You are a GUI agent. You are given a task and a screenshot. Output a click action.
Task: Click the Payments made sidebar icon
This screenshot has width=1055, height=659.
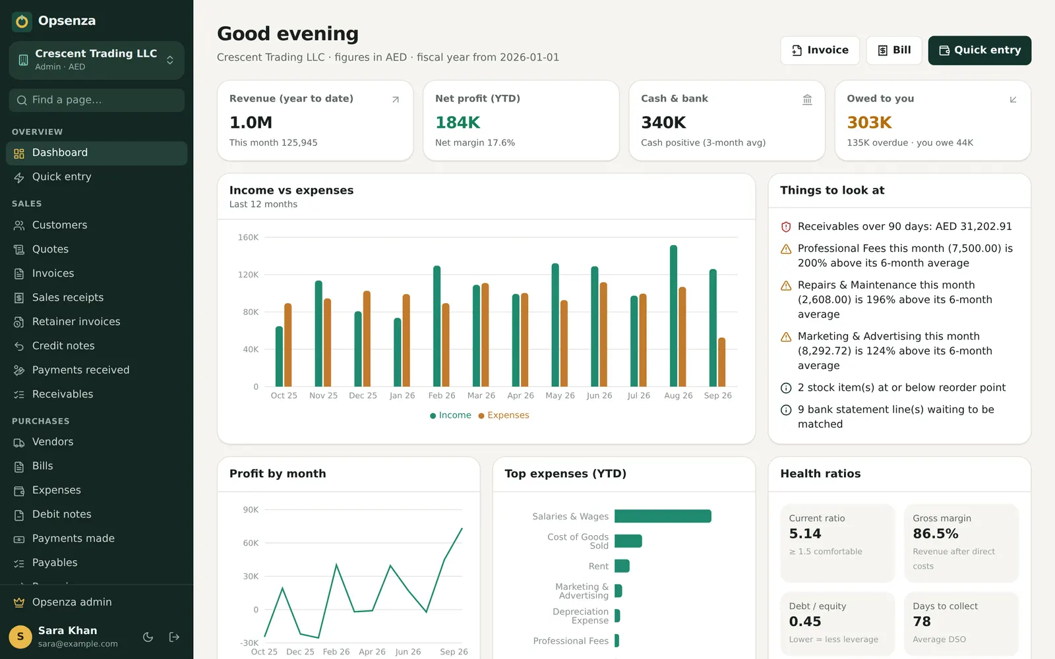pos(19,539)
